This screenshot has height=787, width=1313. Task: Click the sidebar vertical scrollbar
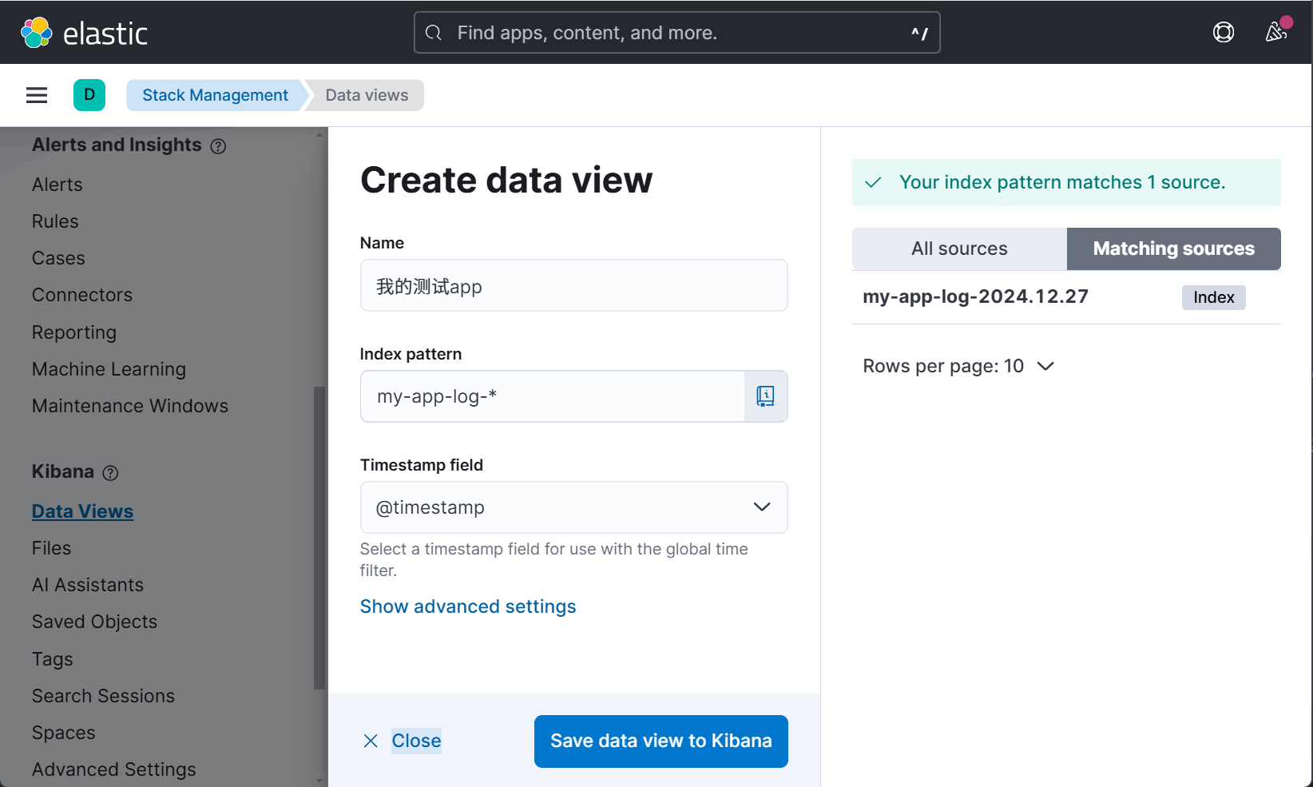(319, 535)
